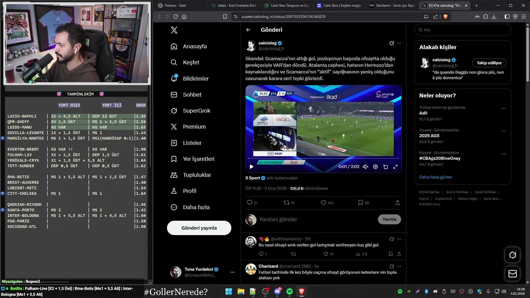Open calciolog profile from the post header
The image size is (530, 298).
pos(267,43)
